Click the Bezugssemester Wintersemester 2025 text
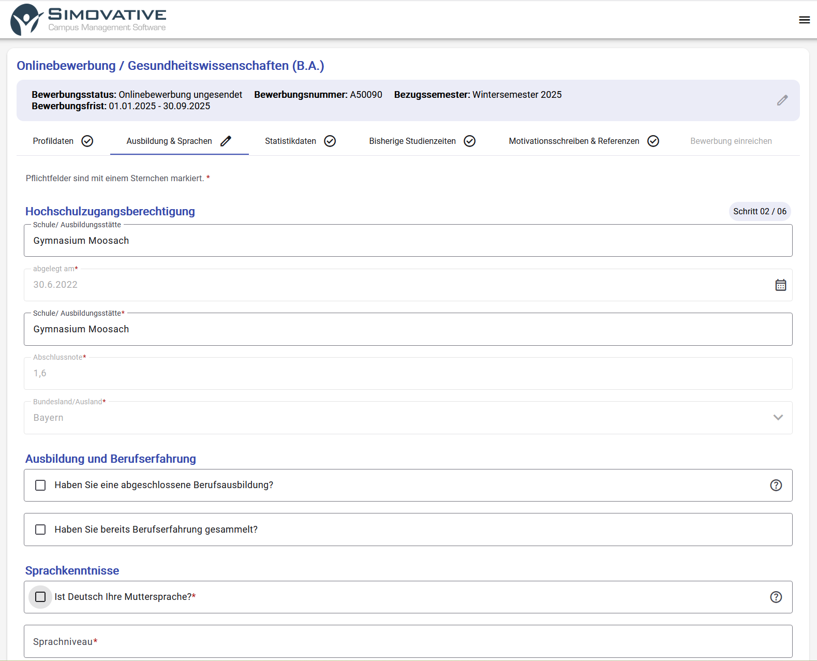 478,95
